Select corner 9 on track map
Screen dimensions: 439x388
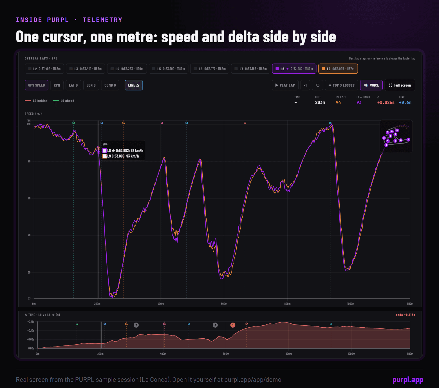[395, 134]
